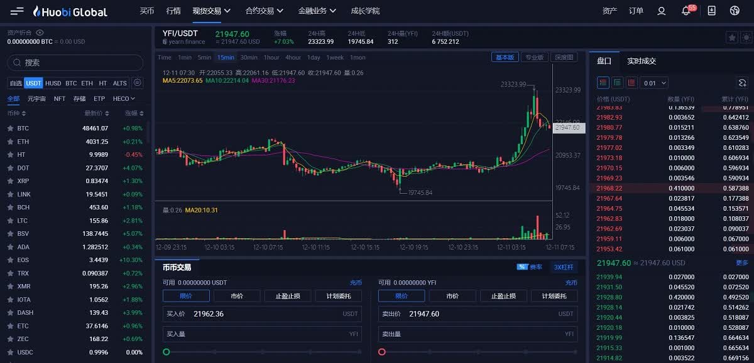This screenshot has height=363, width=754.
Task: Expand the 现货交易 navigation dropdown
Action: [x=211, y=11]
